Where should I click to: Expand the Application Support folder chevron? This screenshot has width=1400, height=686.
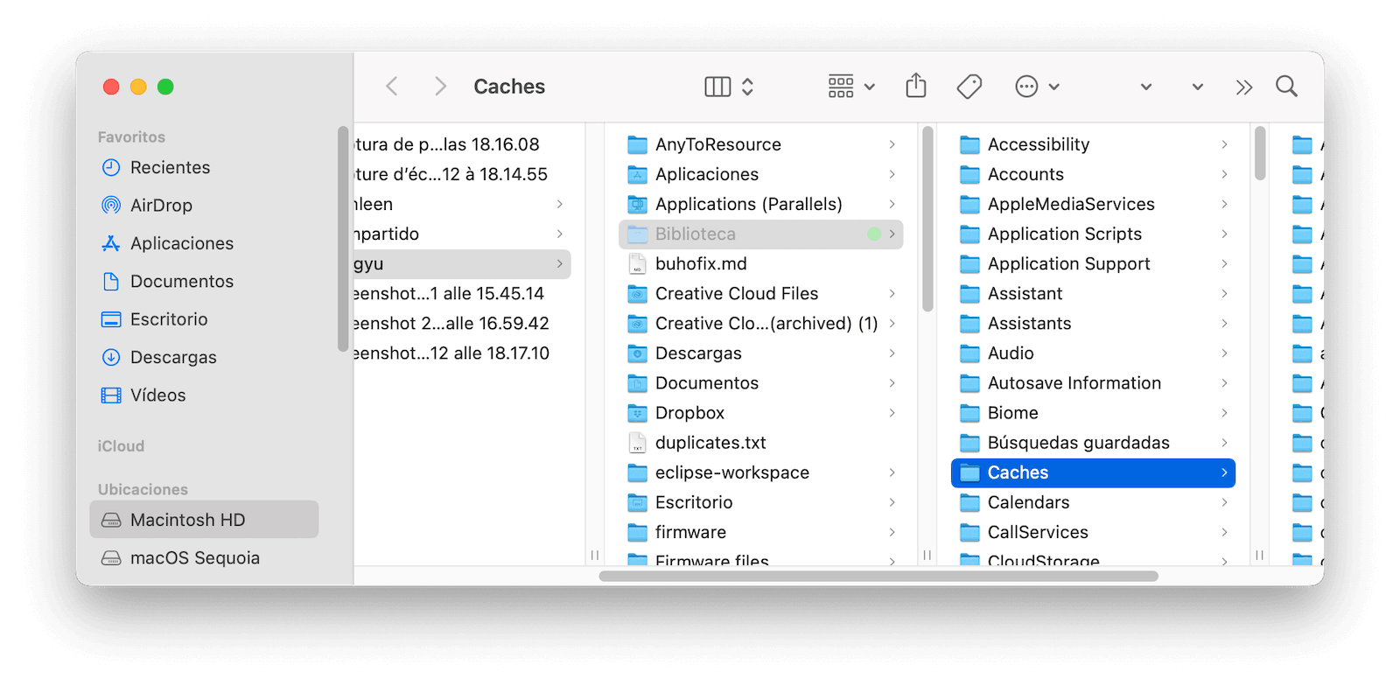(1224, 264)
